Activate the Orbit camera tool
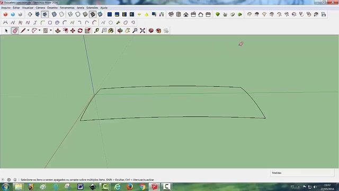 point(120,31)
